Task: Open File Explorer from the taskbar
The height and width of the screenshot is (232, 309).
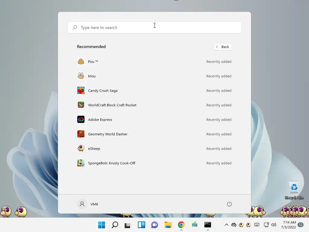Action: pyautogui.click(x=168, y=225)
